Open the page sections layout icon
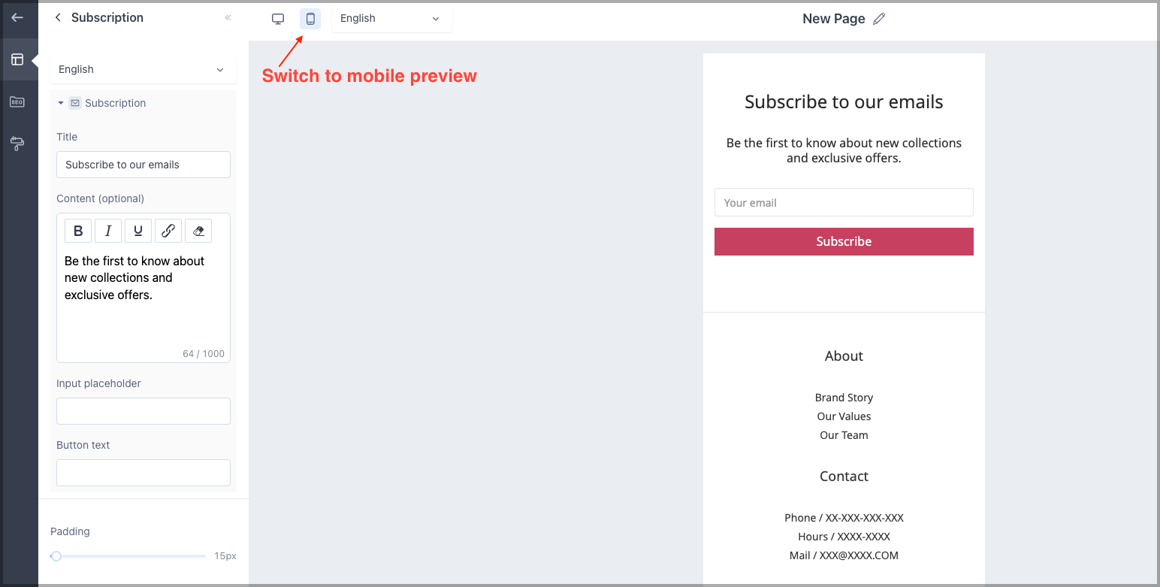The width and height of the screenshot is (1160, 587). tap(17, 59)
